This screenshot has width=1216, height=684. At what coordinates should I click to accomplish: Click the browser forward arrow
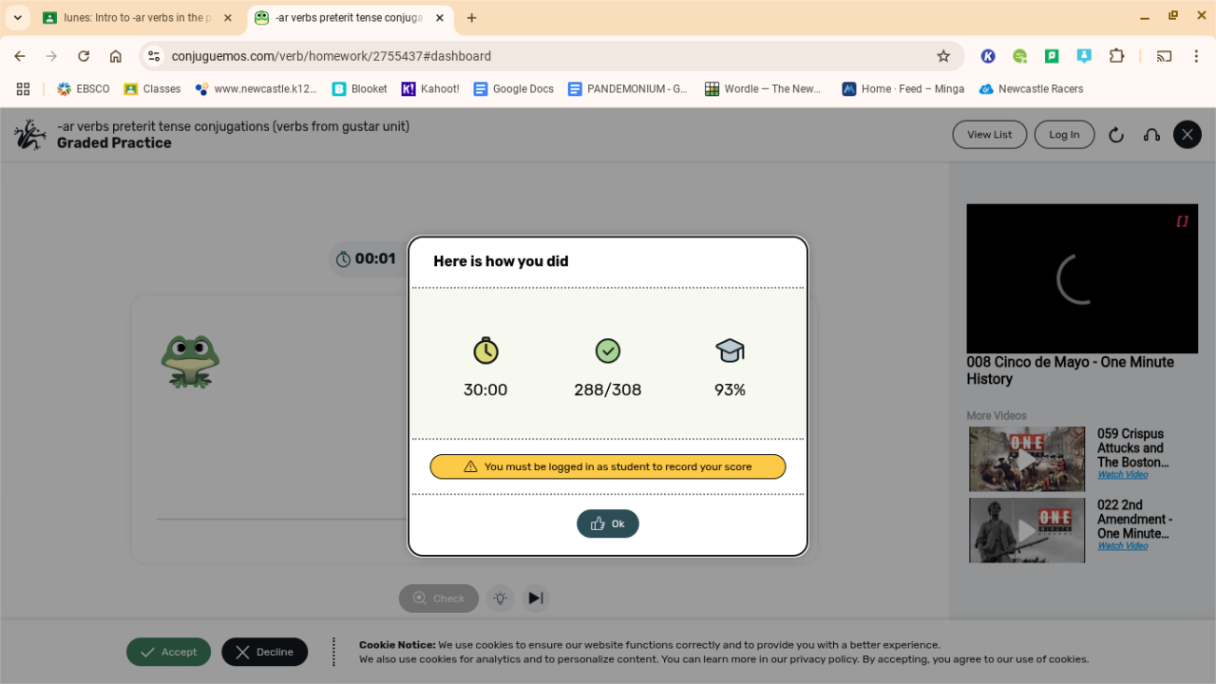pyautogui.click(x=51, y=56)
